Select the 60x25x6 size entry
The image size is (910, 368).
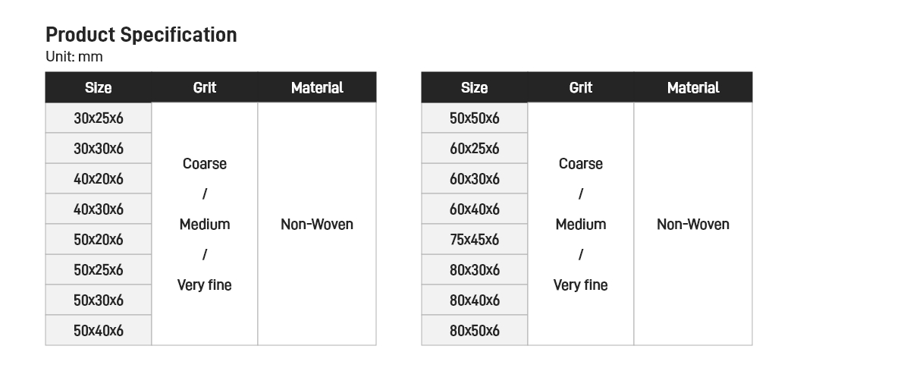[475, 149]
